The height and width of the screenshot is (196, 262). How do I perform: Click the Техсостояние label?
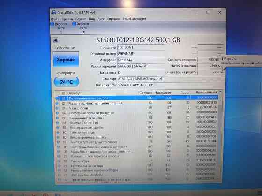click(65, 48)
